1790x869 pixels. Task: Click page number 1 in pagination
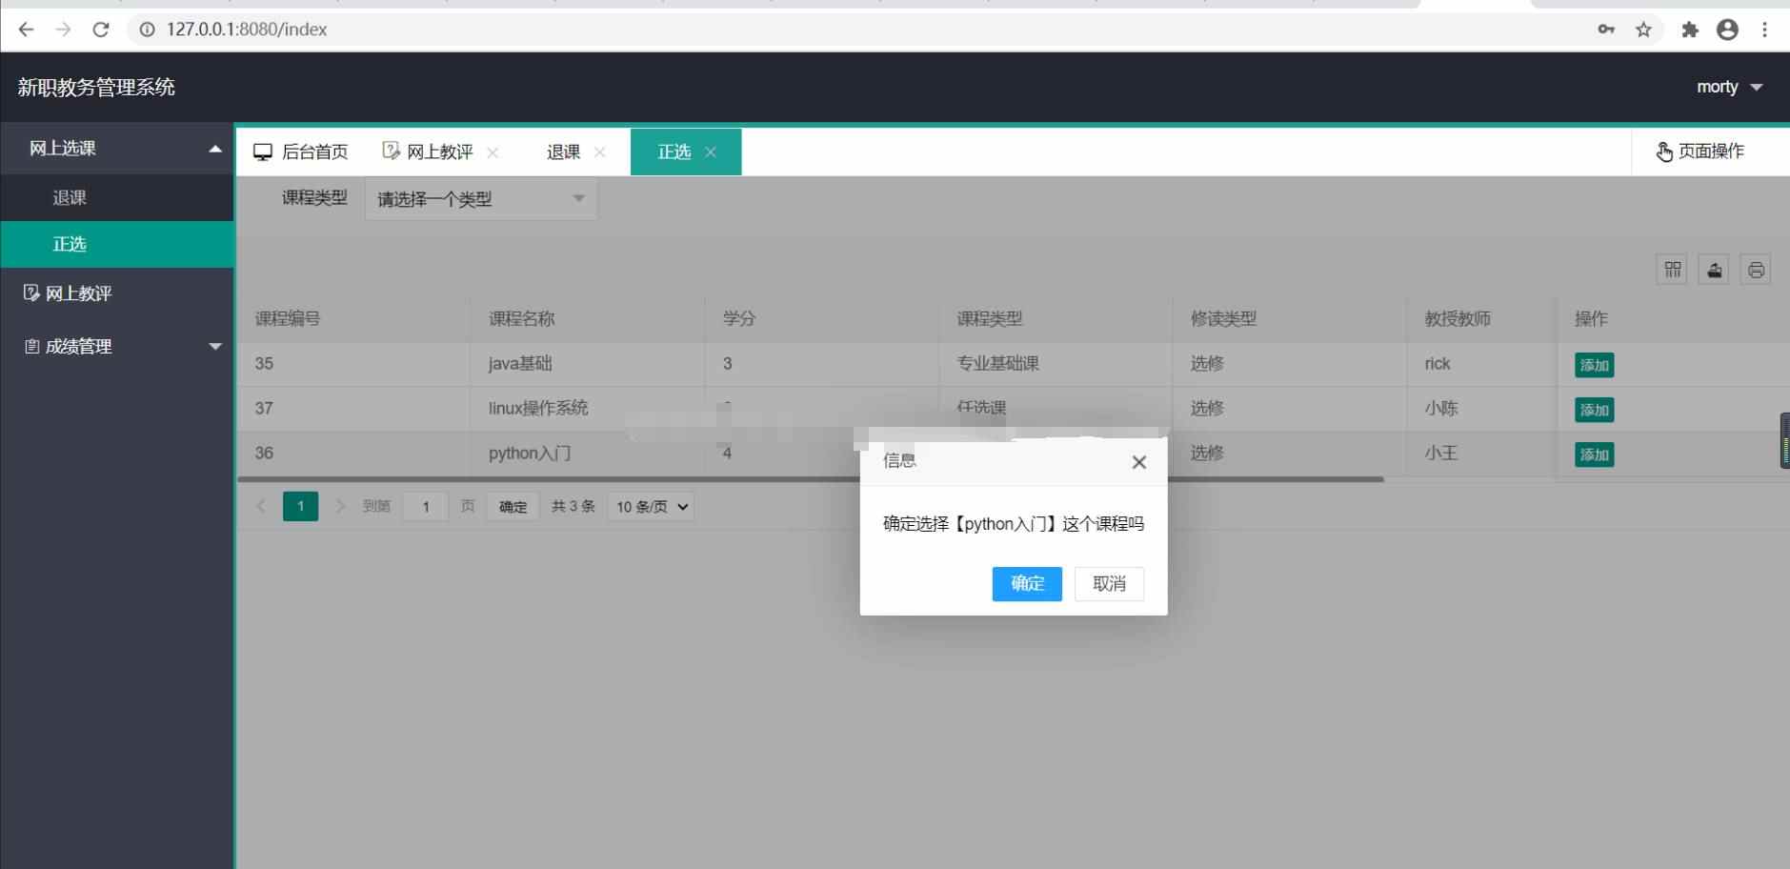tap(300, 506)
